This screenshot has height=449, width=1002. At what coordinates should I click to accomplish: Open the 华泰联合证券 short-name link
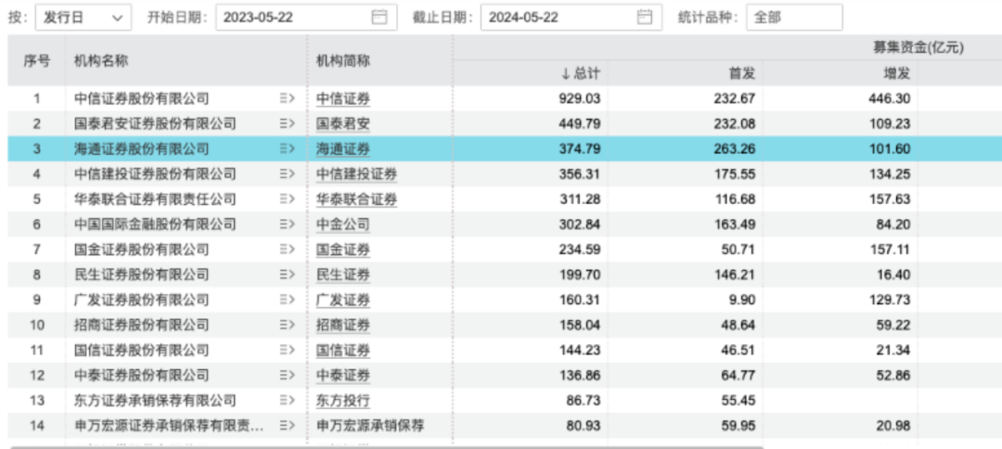tap(356, 199)
